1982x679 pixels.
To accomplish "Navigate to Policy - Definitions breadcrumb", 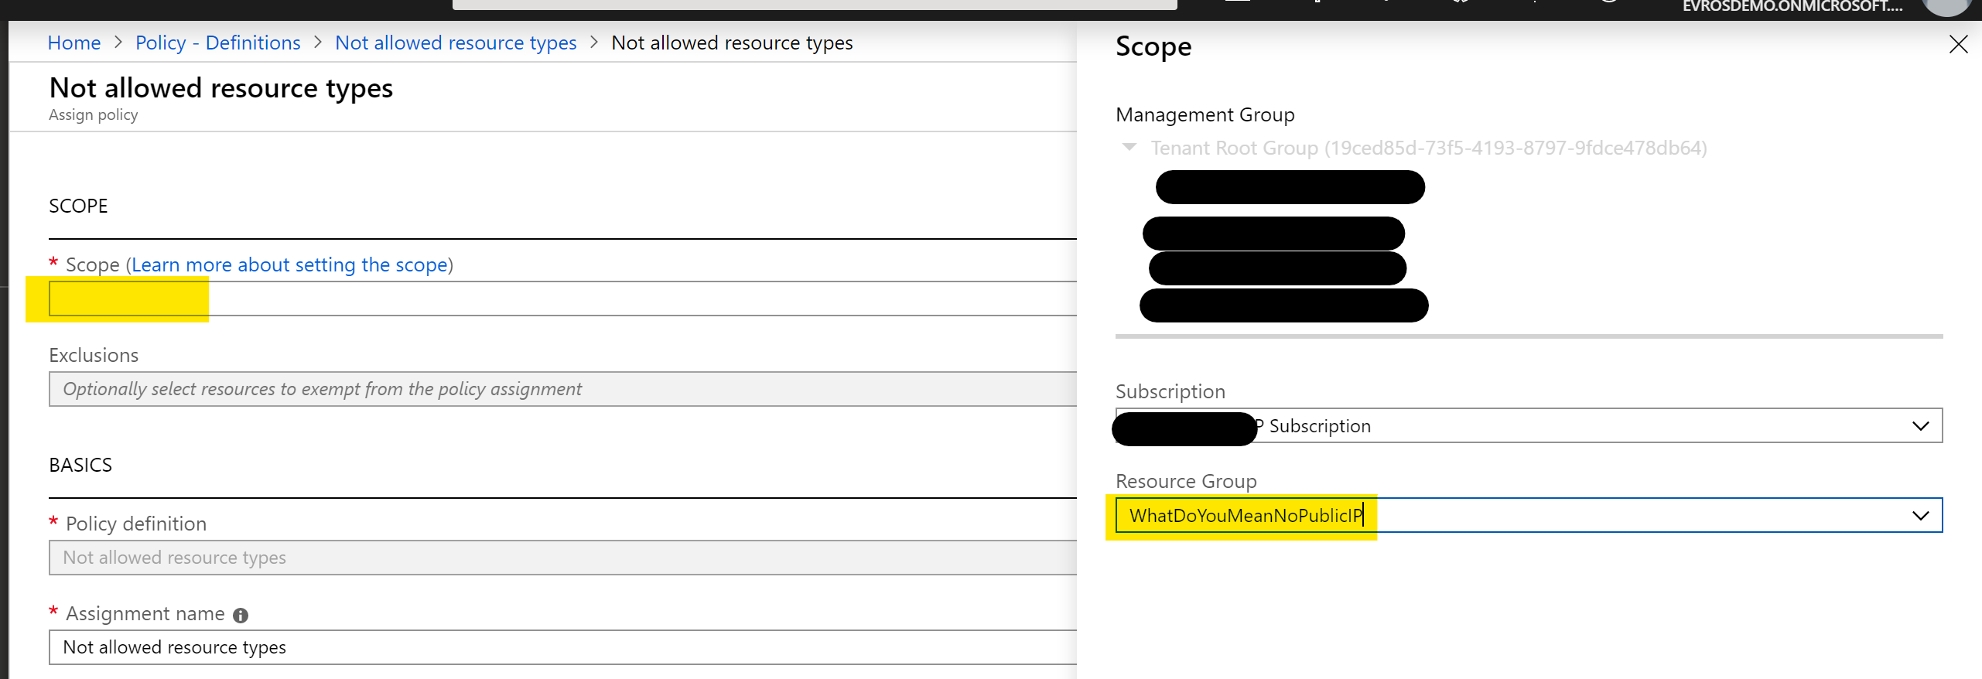I will [217, 43].
